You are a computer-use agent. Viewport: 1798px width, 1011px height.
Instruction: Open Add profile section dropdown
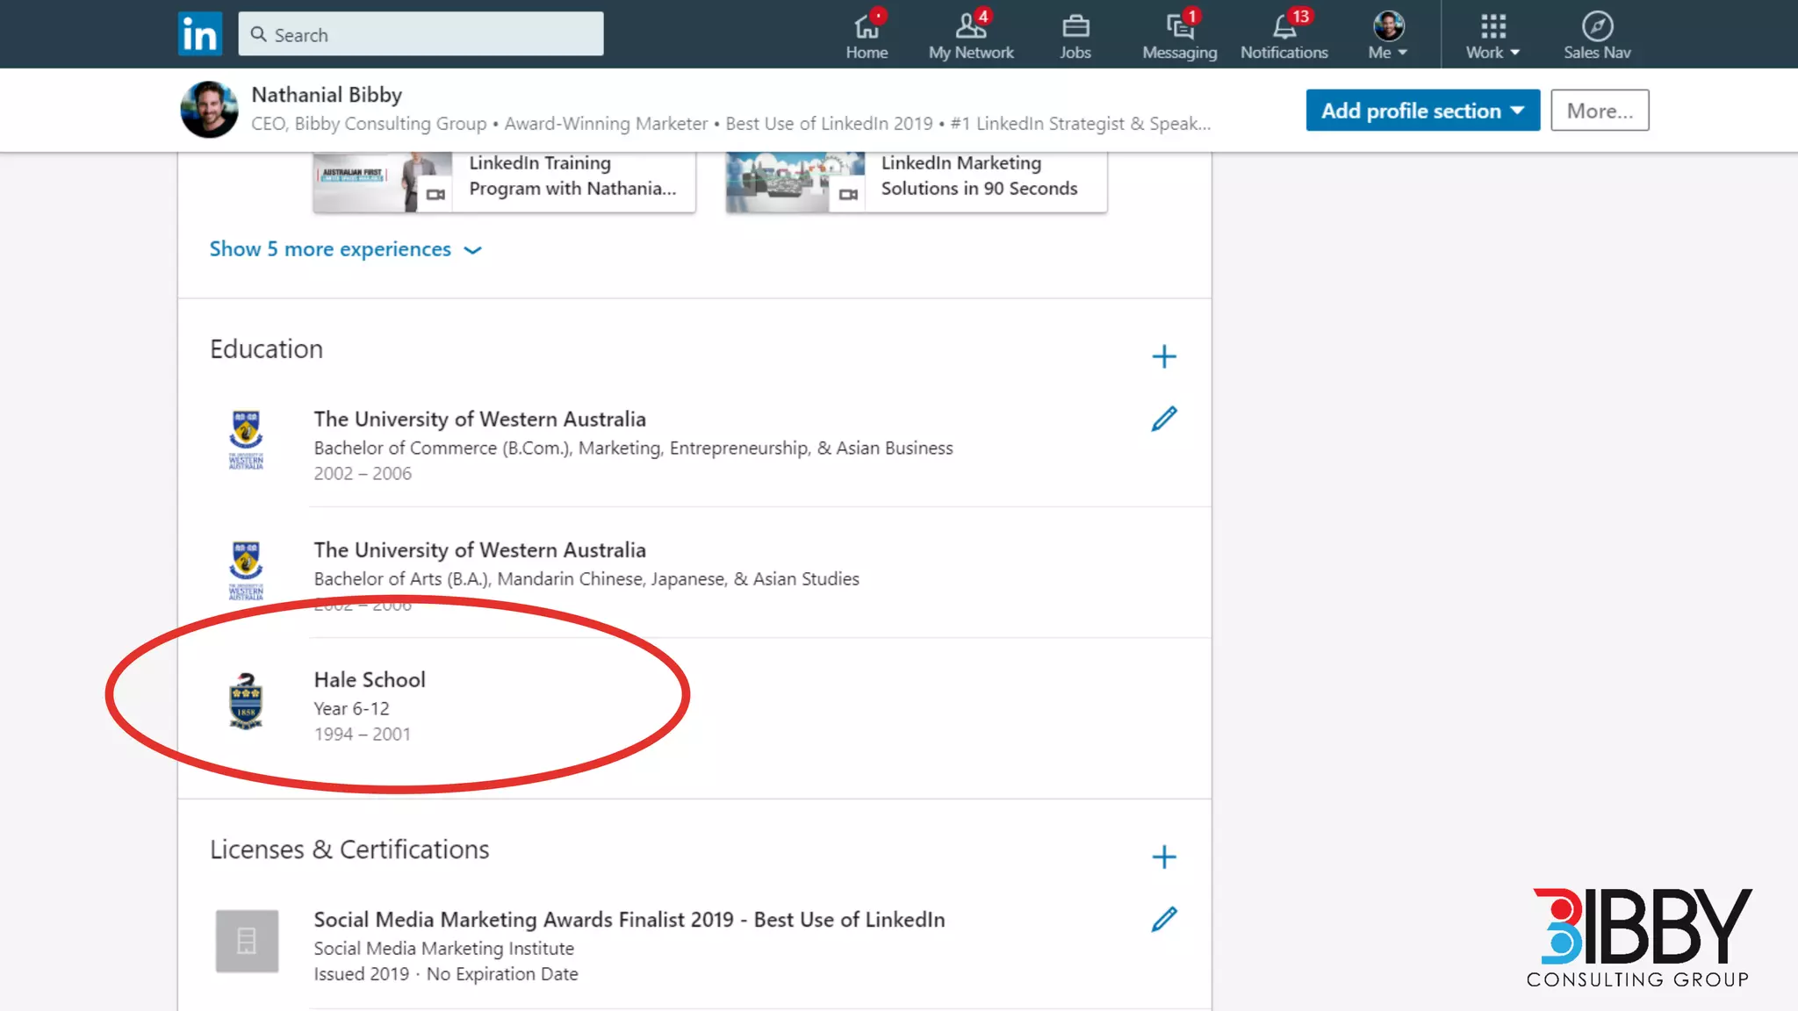tap(1422, 111)
